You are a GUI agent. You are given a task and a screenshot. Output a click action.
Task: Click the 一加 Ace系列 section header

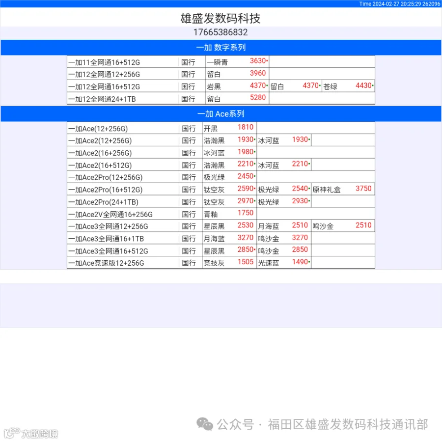pyautogui.click(x=221, y=114)
